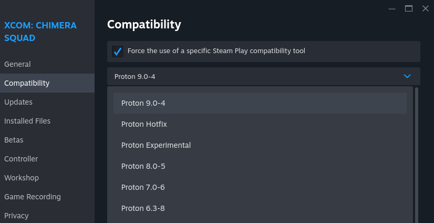Image resolution: width=434 pixels, height=223 pixels.
Task: Click the Compatibility sidebar item
Action: [27, 83]
